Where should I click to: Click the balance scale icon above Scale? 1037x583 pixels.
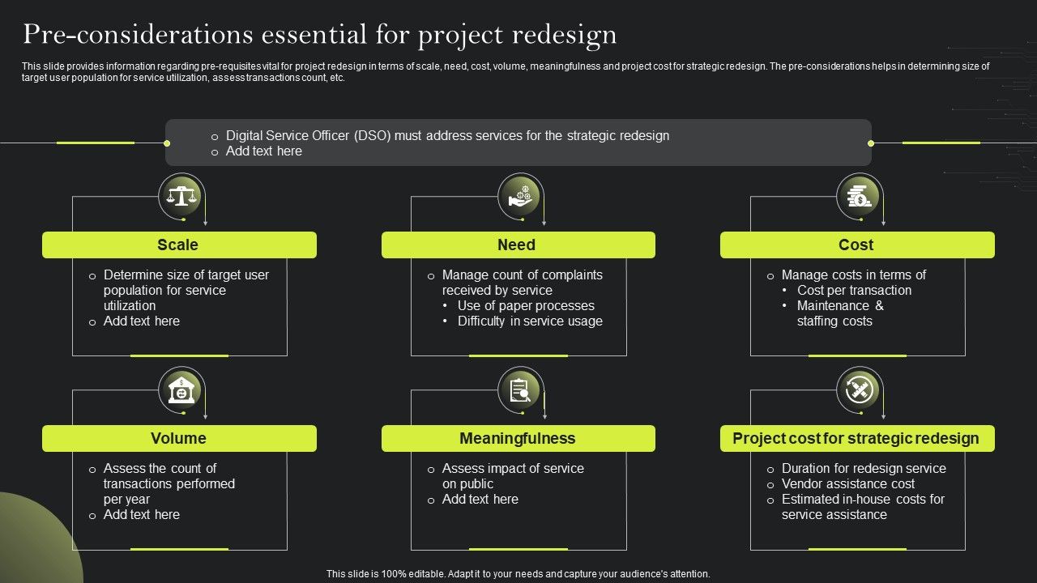182,195
